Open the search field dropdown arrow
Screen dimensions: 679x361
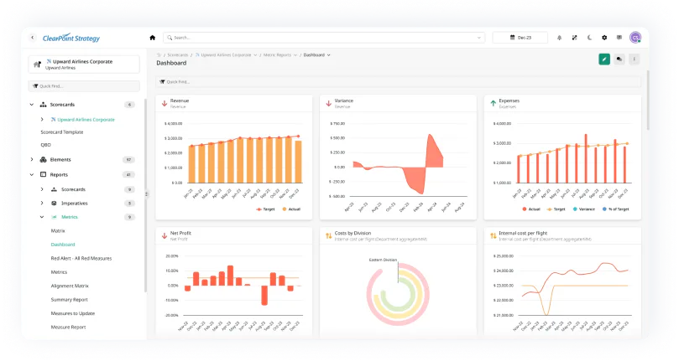click(479, 38)
